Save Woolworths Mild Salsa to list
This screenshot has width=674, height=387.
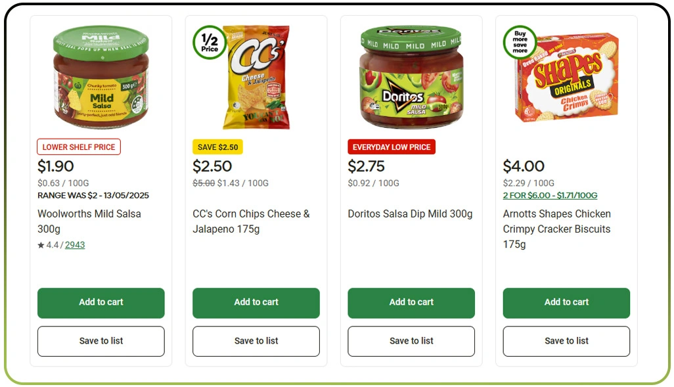click(x=101, y=341)
